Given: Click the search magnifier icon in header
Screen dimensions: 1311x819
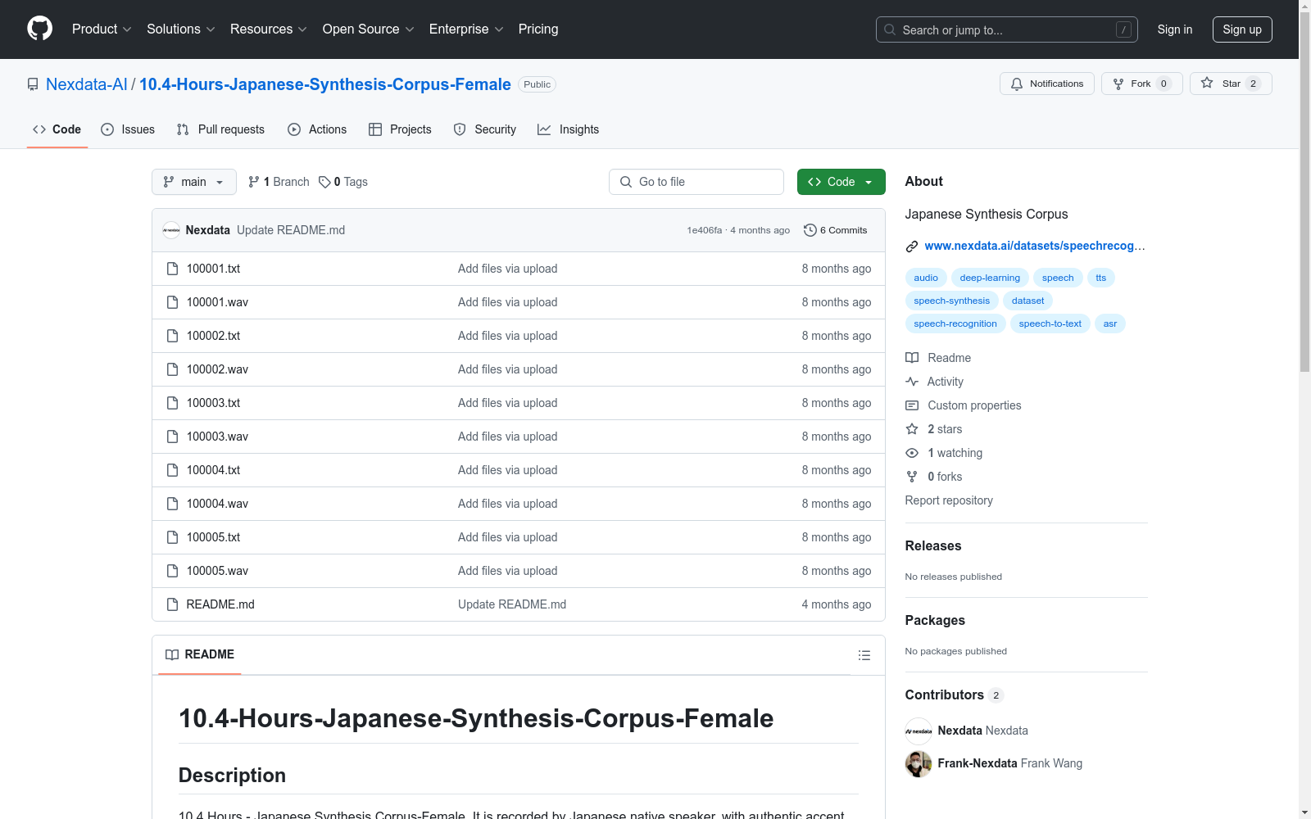Looking at the screenshot, I should pos(890,29).
